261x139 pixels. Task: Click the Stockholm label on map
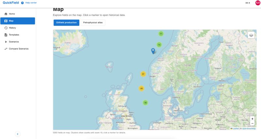197,87
